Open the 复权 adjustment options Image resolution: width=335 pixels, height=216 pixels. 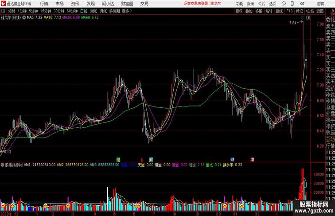point(239,11)
